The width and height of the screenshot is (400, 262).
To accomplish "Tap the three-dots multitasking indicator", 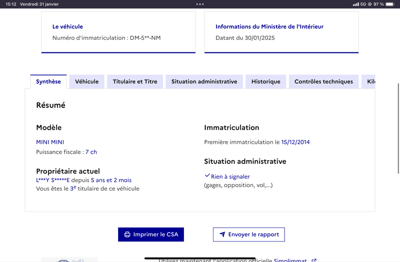I will click(200, 4).
